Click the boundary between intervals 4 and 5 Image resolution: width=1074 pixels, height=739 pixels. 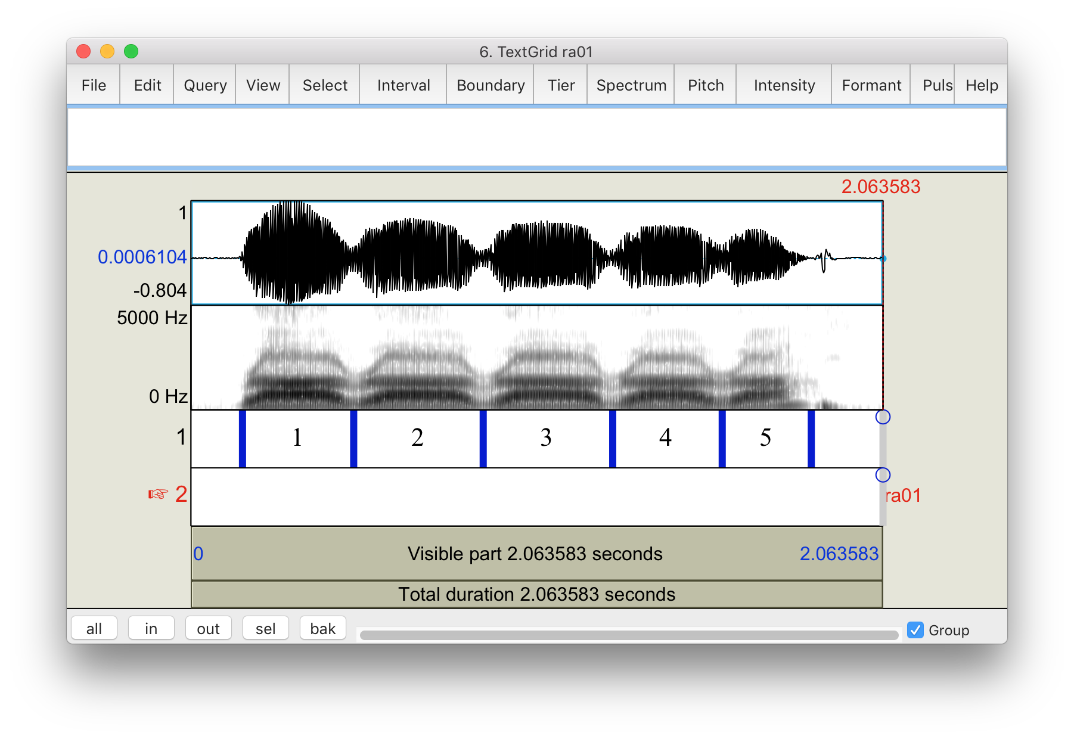coord(722,439)
